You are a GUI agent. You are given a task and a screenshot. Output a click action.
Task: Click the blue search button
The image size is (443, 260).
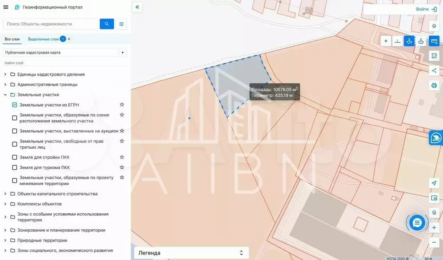pos(107,24)
